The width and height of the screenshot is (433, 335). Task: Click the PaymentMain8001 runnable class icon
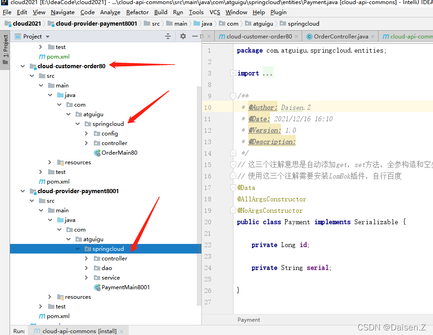[97, 287]
